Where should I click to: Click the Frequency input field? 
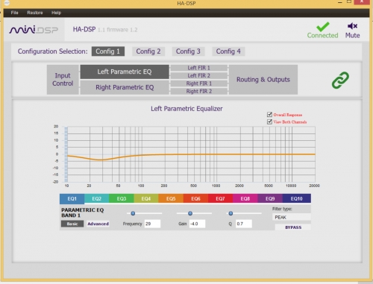point(152,224)
